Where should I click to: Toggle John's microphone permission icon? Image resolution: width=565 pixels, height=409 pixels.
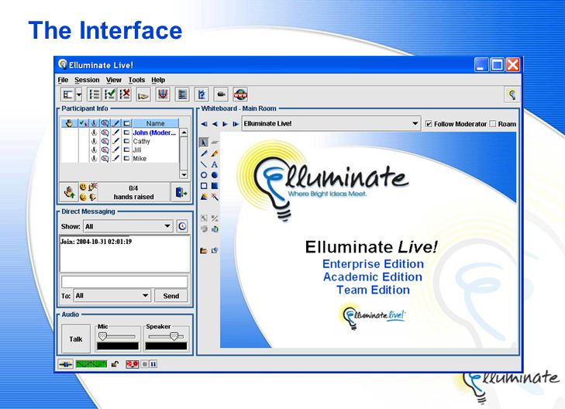coord(94,133)
